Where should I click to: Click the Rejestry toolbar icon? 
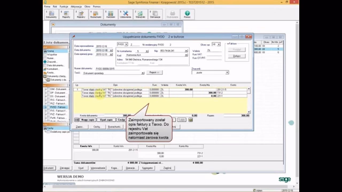(x=81, y=14)
